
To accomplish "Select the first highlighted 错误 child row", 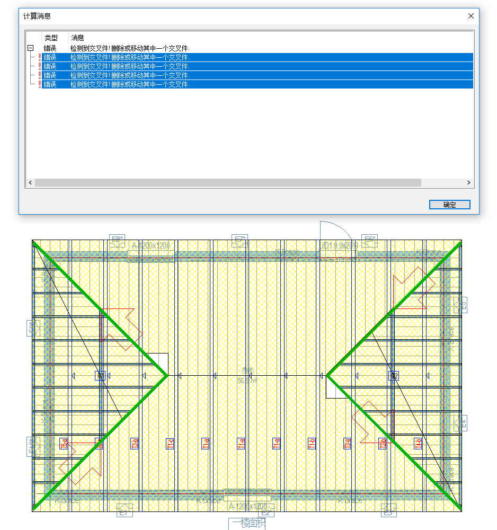I will 258,57.
